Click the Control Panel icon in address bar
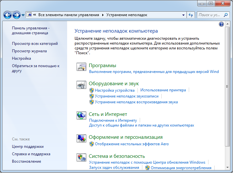Image resolution: width=233 pixels, height=173 pixels. click(x=29, y=15)
